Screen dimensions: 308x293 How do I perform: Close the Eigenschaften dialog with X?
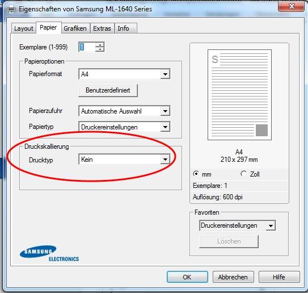(292, 6)
